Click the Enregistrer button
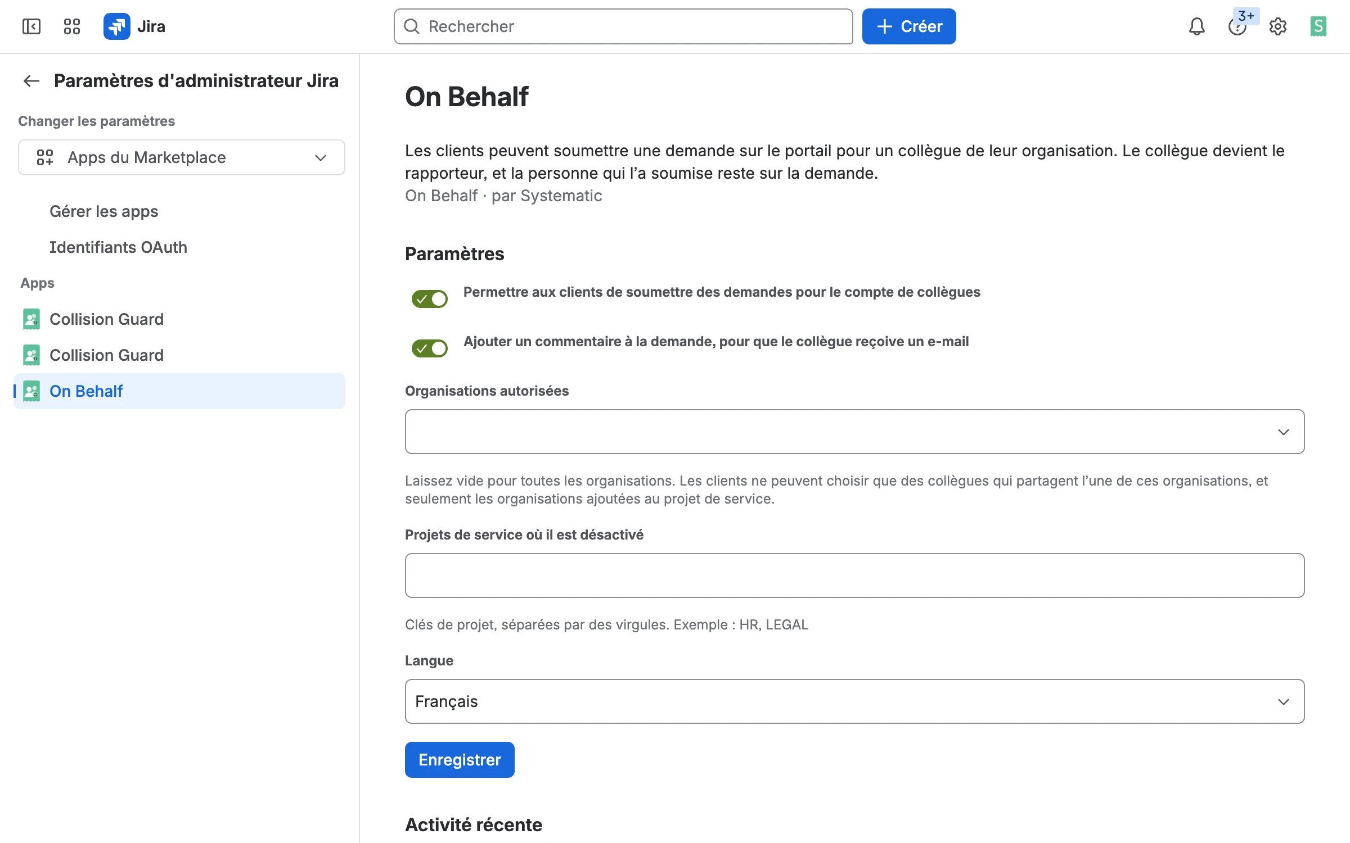This screenshot has height=843, width=1350. [x=460, y=760]
